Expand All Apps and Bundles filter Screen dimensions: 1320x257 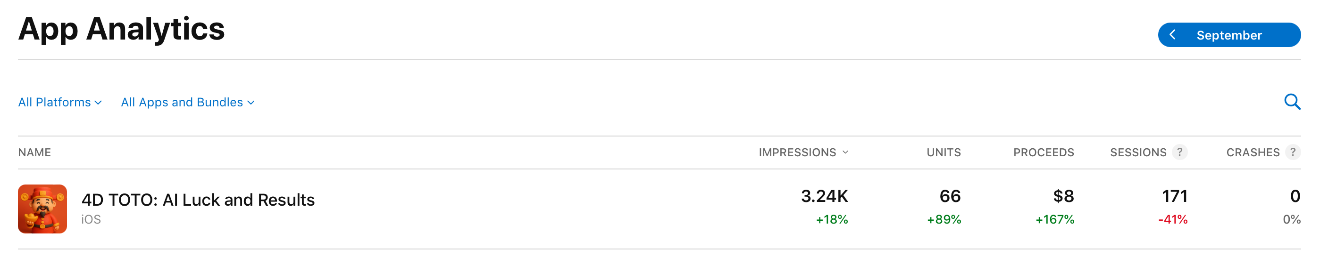coord(187,102)
